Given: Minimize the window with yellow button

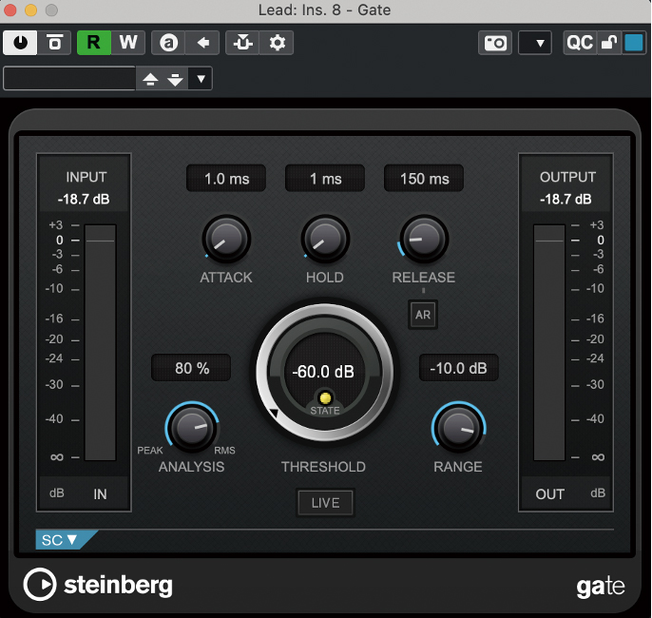Looking at the screenshot, I should pyautogui.click(x=30, y=10).
